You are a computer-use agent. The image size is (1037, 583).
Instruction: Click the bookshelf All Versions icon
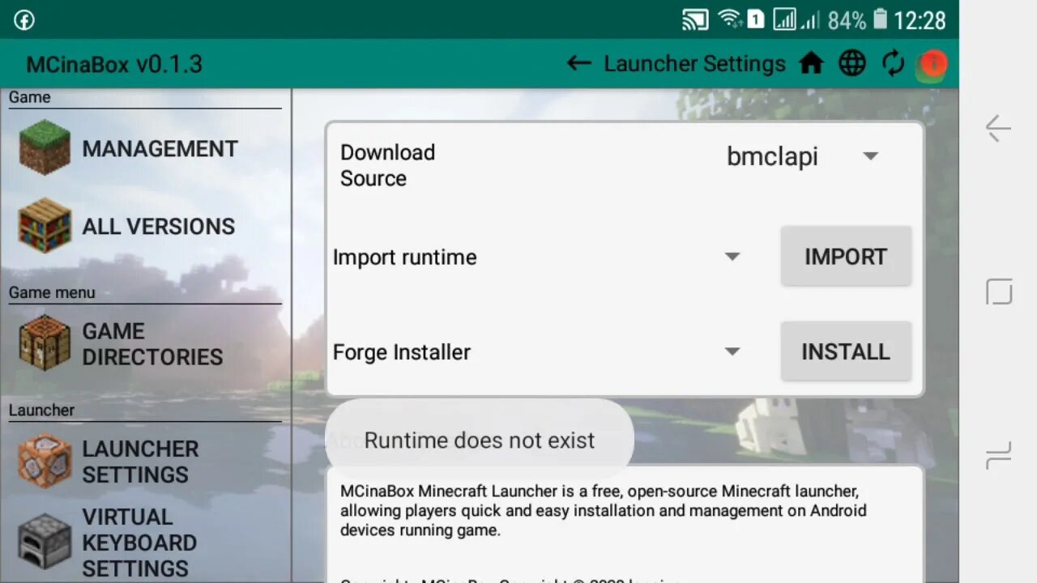(x=45, y=225)
